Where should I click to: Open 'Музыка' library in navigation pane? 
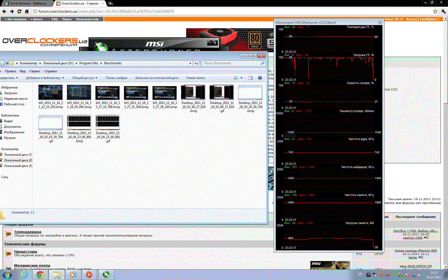(10, 138)
